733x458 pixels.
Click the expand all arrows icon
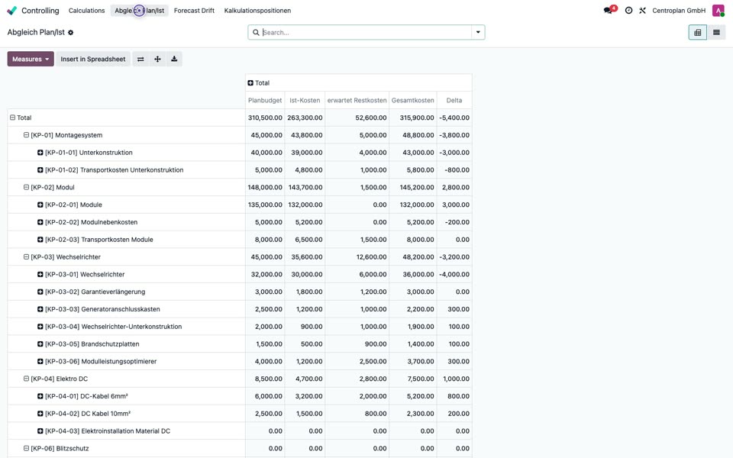157,59
